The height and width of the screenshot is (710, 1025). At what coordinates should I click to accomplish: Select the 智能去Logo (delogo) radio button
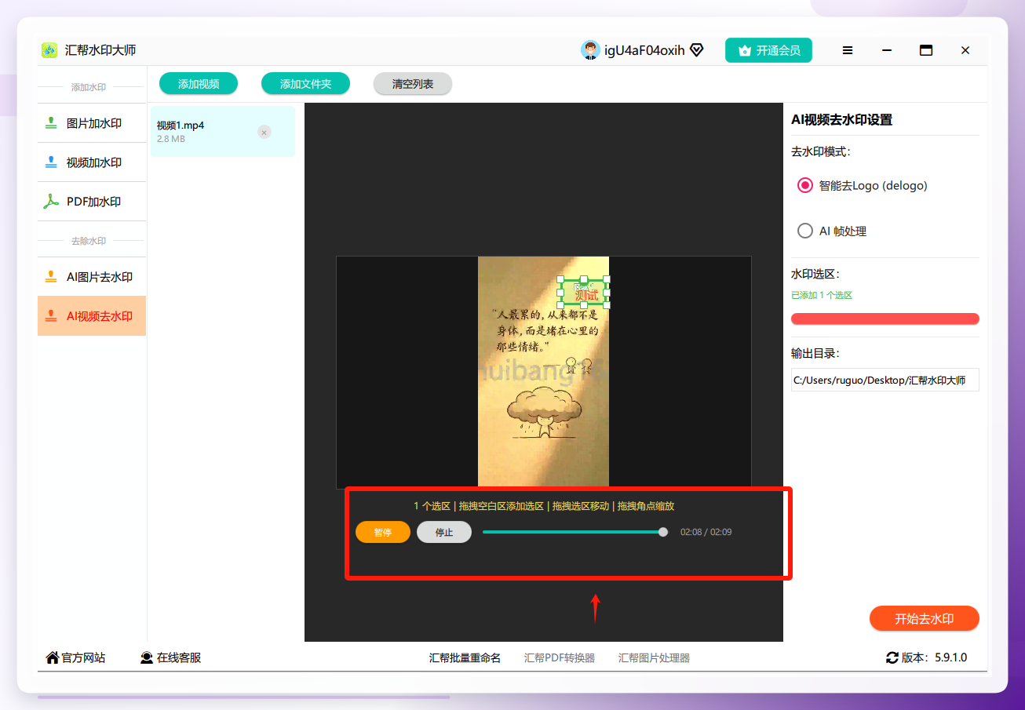pyautogui.click(x=805, y=186)
